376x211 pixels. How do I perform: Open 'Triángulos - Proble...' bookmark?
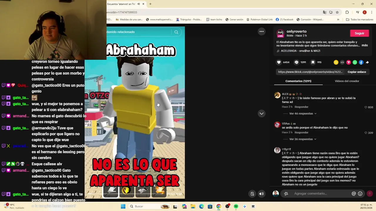pos(189,20)
